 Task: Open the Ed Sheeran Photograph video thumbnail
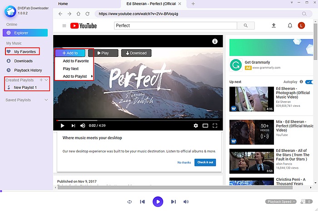coord(252,99)
